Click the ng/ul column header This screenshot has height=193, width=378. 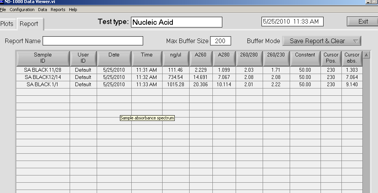click(176, 58)
